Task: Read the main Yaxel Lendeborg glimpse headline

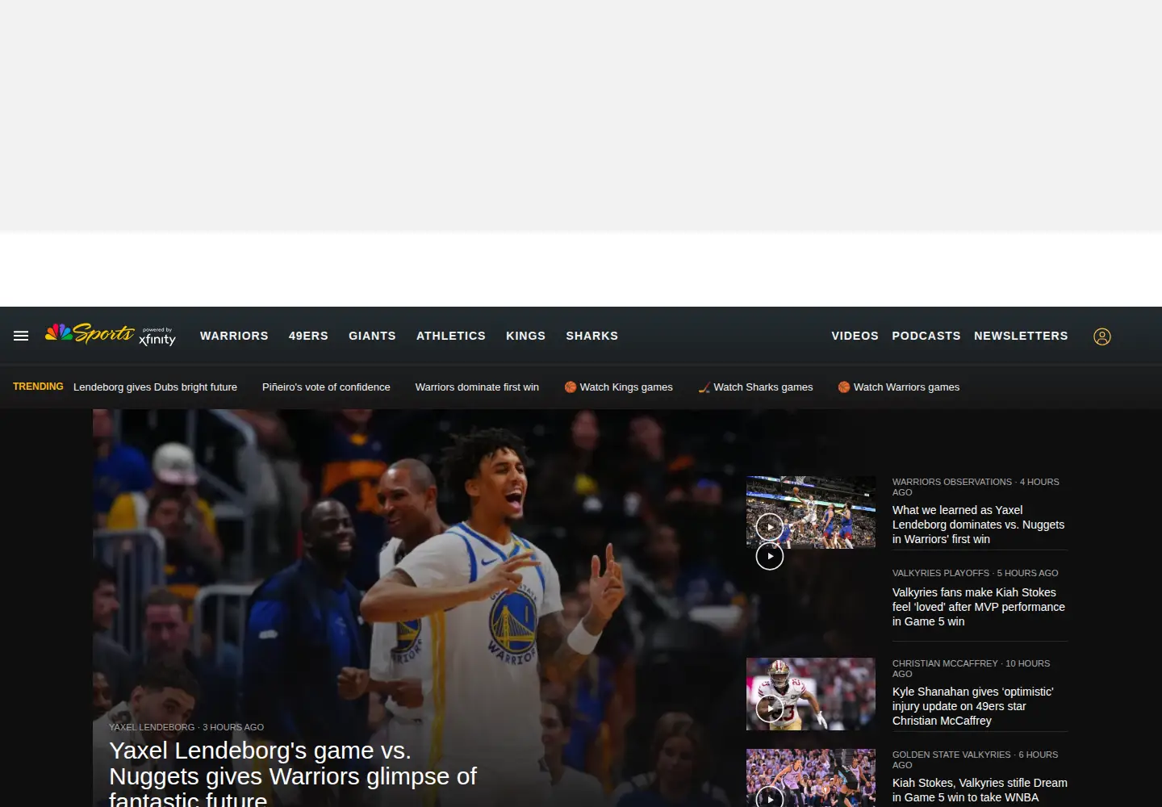Action: [293, 773]
